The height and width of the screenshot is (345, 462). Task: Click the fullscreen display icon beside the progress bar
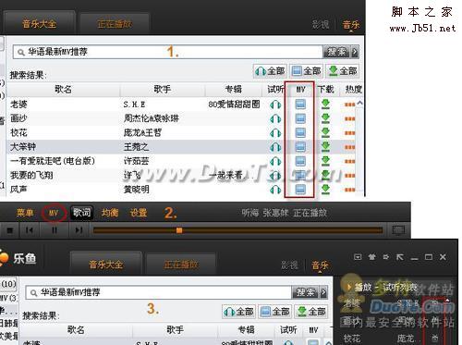[398, 230]
